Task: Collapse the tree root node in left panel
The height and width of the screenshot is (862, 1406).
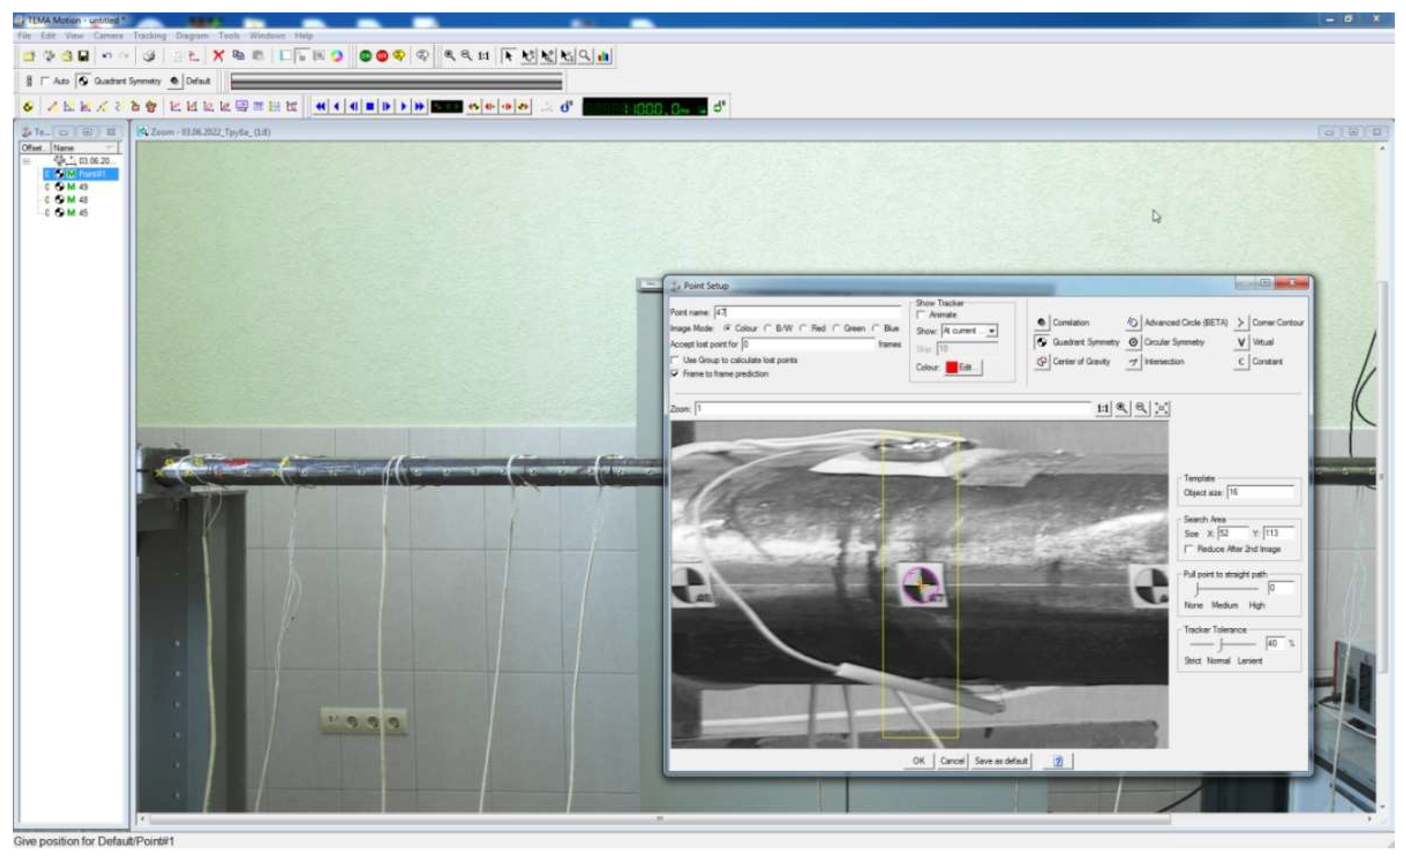Action: pyautogui.click(x=26, y=161)
